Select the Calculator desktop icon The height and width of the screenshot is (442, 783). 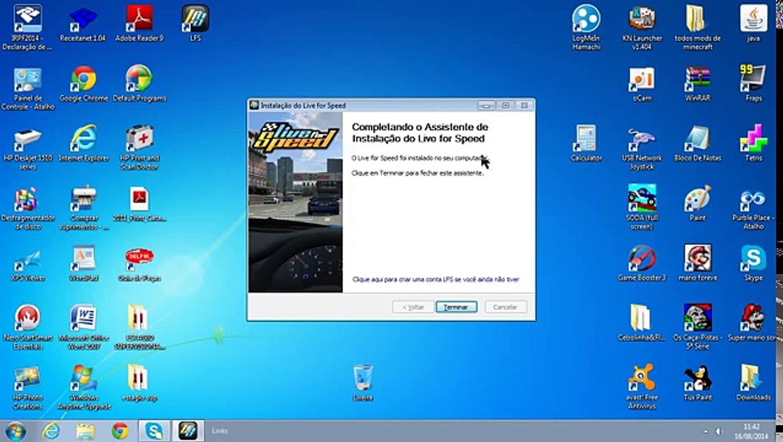[x=586, y=144]
